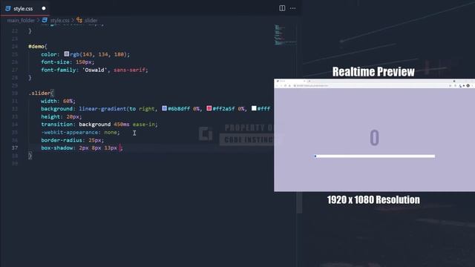Screen dimensions: 475x267
Task: Click the unsaved-changes dot on the style.css tab
Action: tap(44, 8)
